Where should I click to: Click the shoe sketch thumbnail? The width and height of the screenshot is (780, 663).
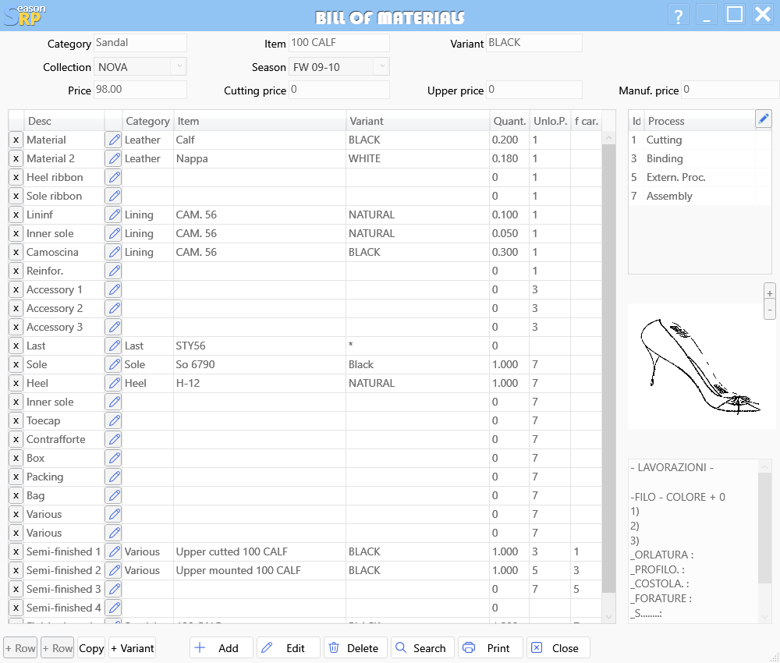(701, 367)
